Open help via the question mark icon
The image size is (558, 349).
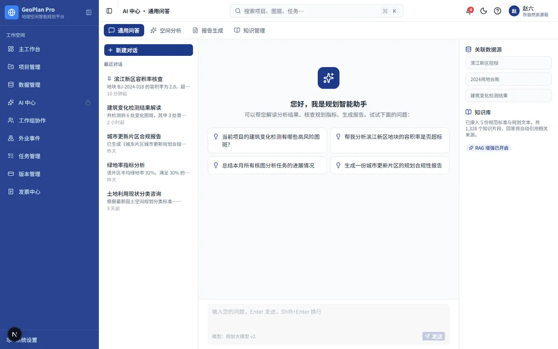pos(497,11)
